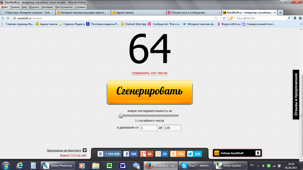Open the Закладки menu

point(47,7)
